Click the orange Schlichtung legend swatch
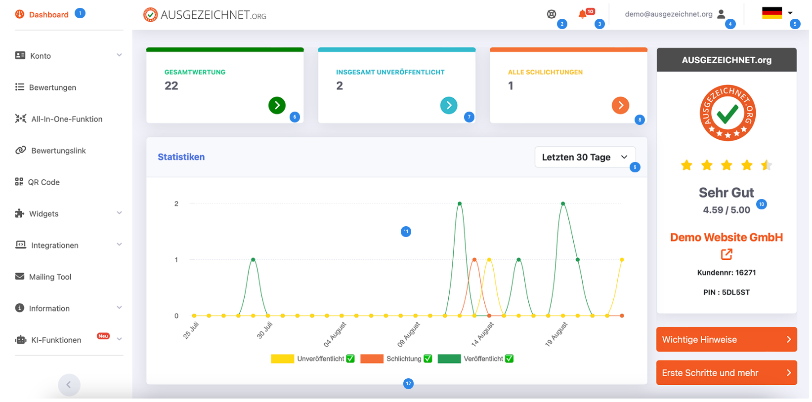 (372, 359)
